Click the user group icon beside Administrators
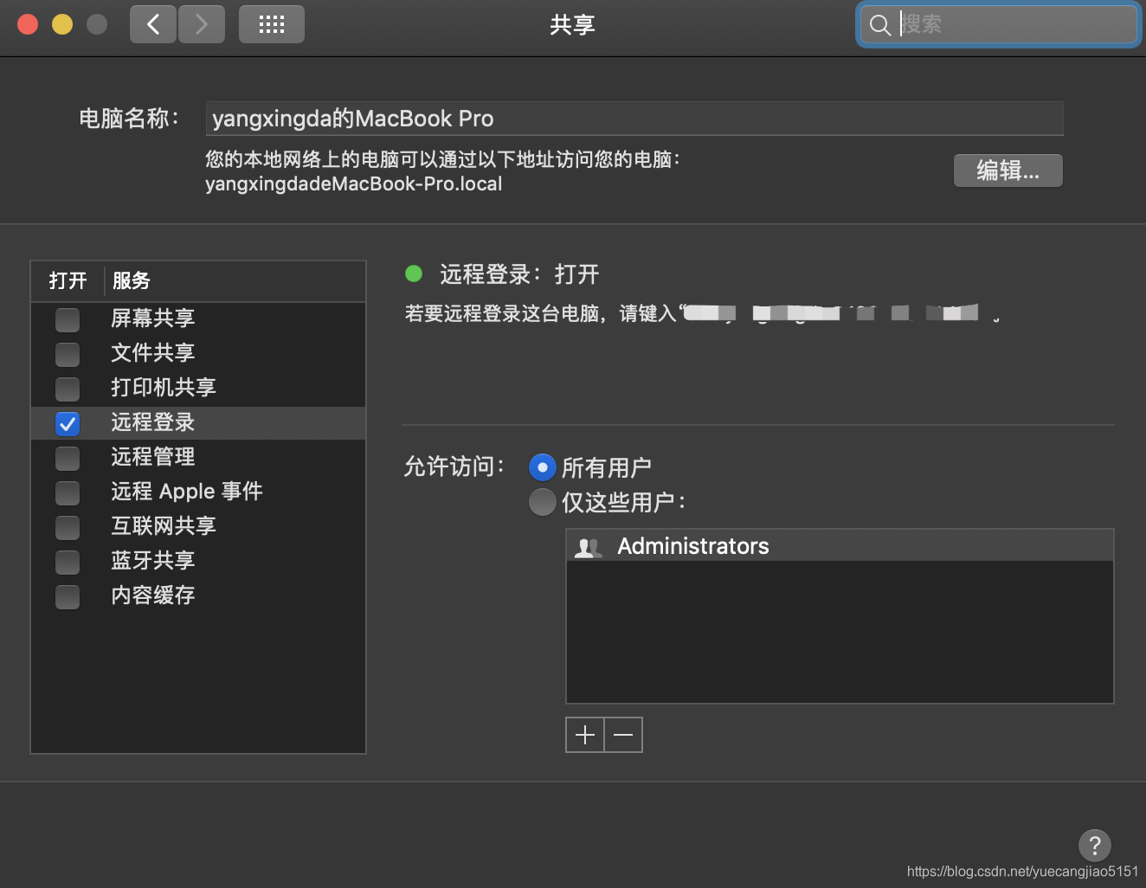The image size is (1146, 888). pos(588,546)
